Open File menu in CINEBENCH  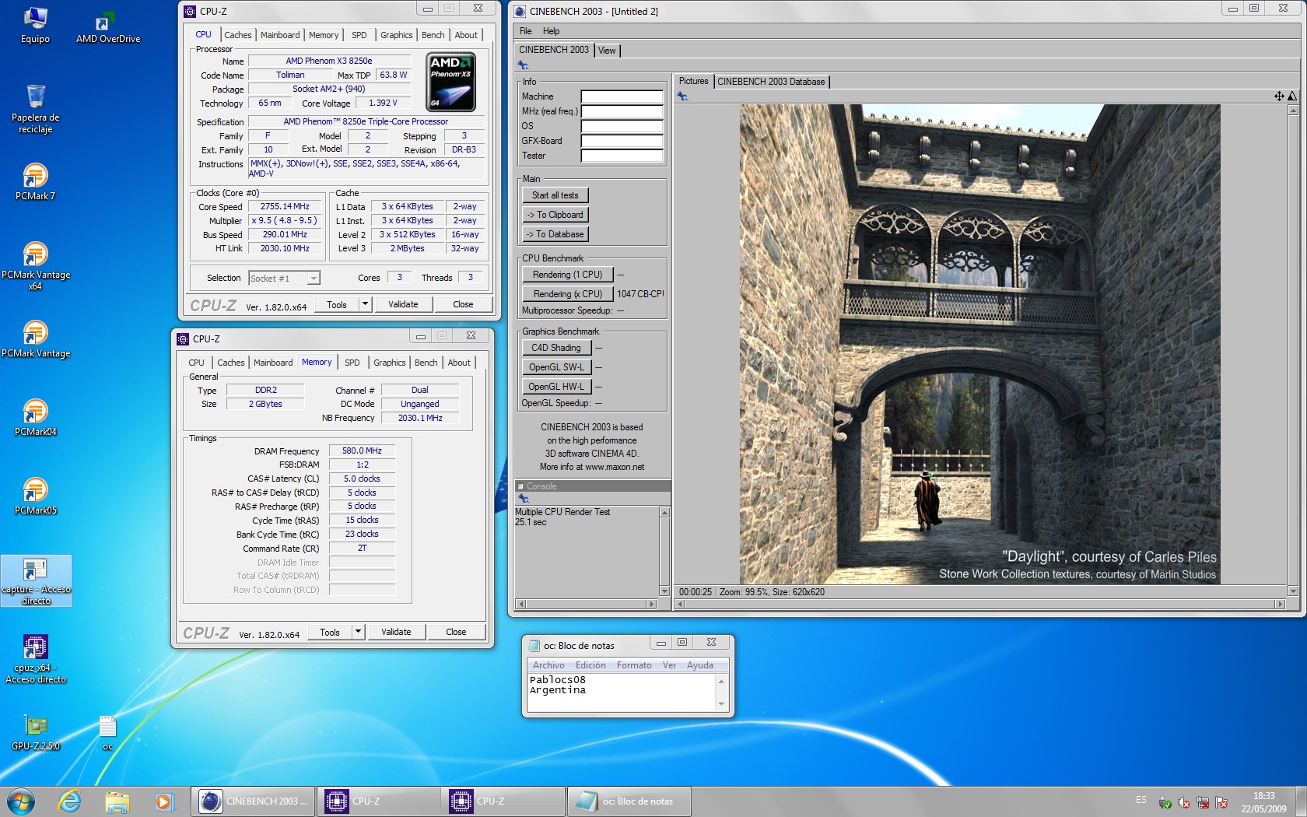click(x=526, y=31)
